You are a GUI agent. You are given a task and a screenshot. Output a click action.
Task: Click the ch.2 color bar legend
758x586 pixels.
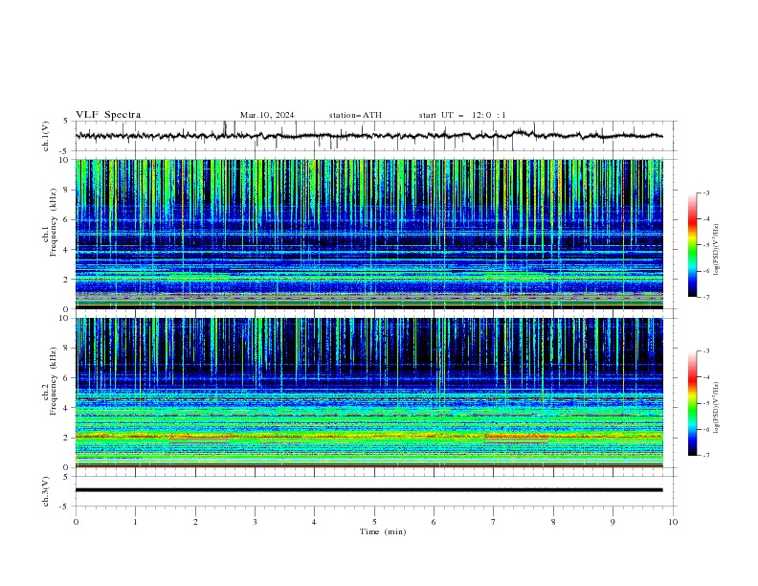pos(692,403)
